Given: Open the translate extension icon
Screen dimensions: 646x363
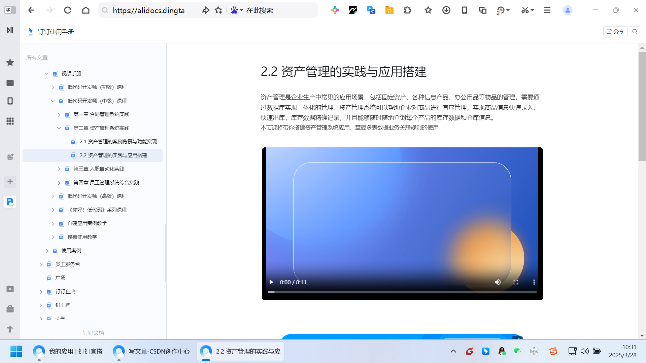Looking at the screenshot, I should click(x=371, y=10).
